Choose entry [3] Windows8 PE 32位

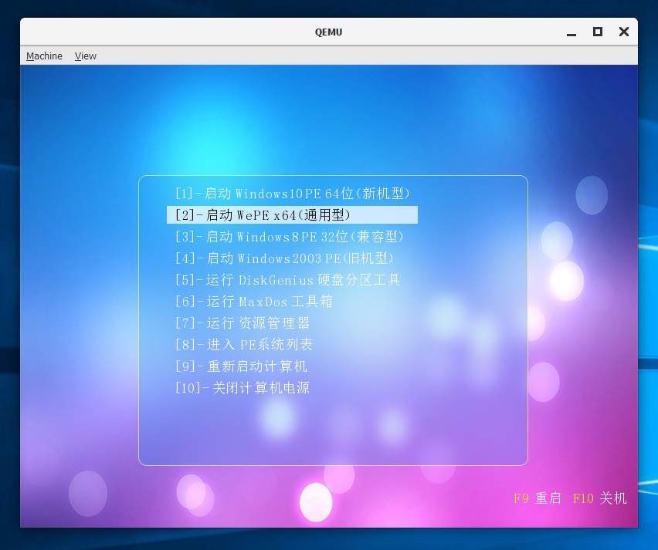(289, 237)
